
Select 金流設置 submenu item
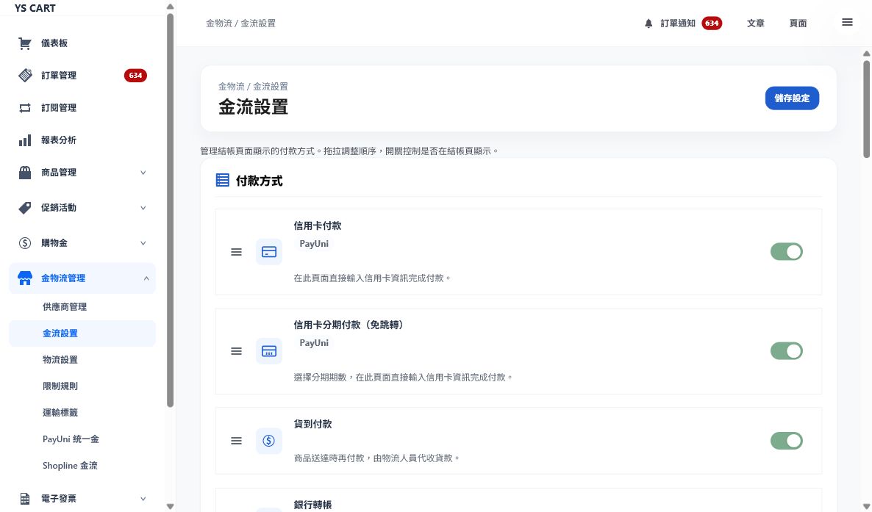tap(82, 333)
